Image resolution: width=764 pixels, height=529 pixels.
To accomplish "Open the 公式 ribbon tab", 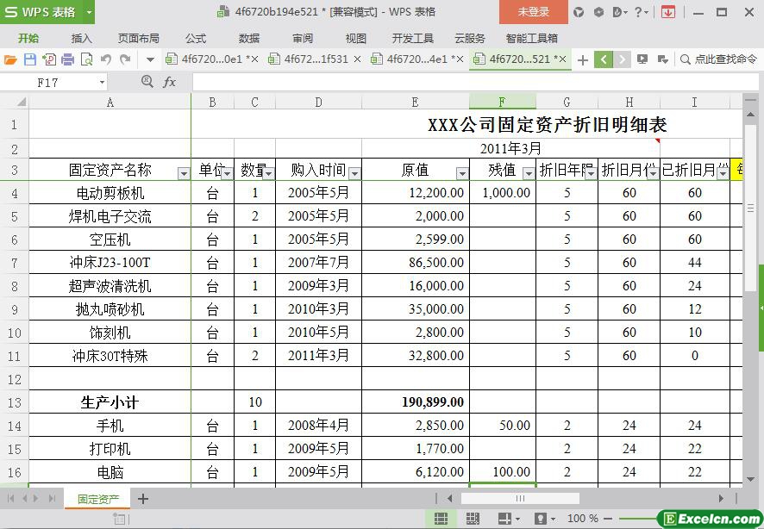I will pos(196,38).
